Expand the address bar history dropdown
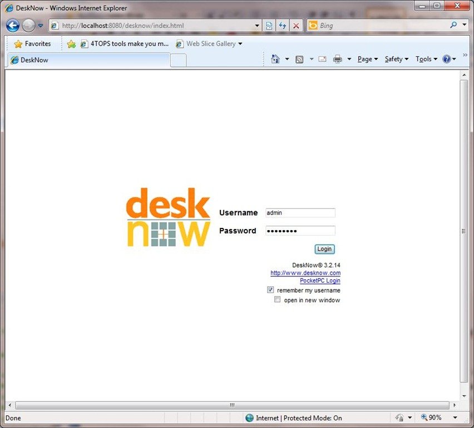Screen dimensions: 474x428 pyautogui.click(x=257, y=26)
